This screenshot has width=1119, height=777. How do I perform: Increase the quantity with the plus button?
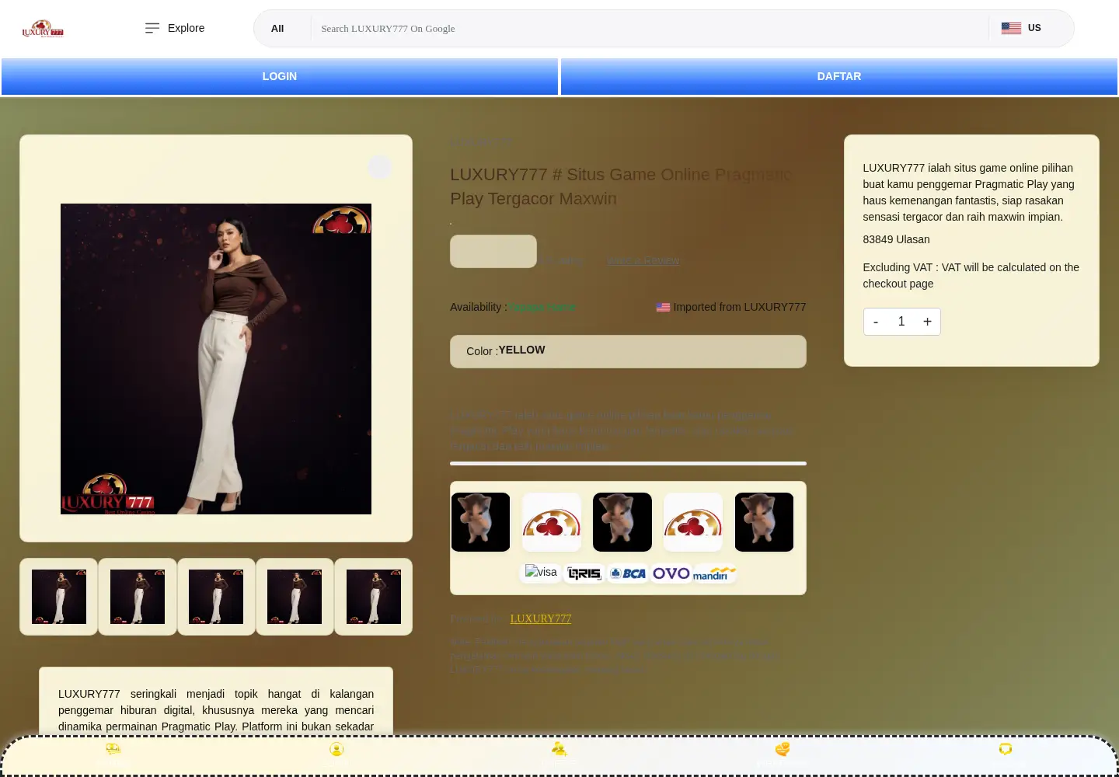click(x=927, y=322)
